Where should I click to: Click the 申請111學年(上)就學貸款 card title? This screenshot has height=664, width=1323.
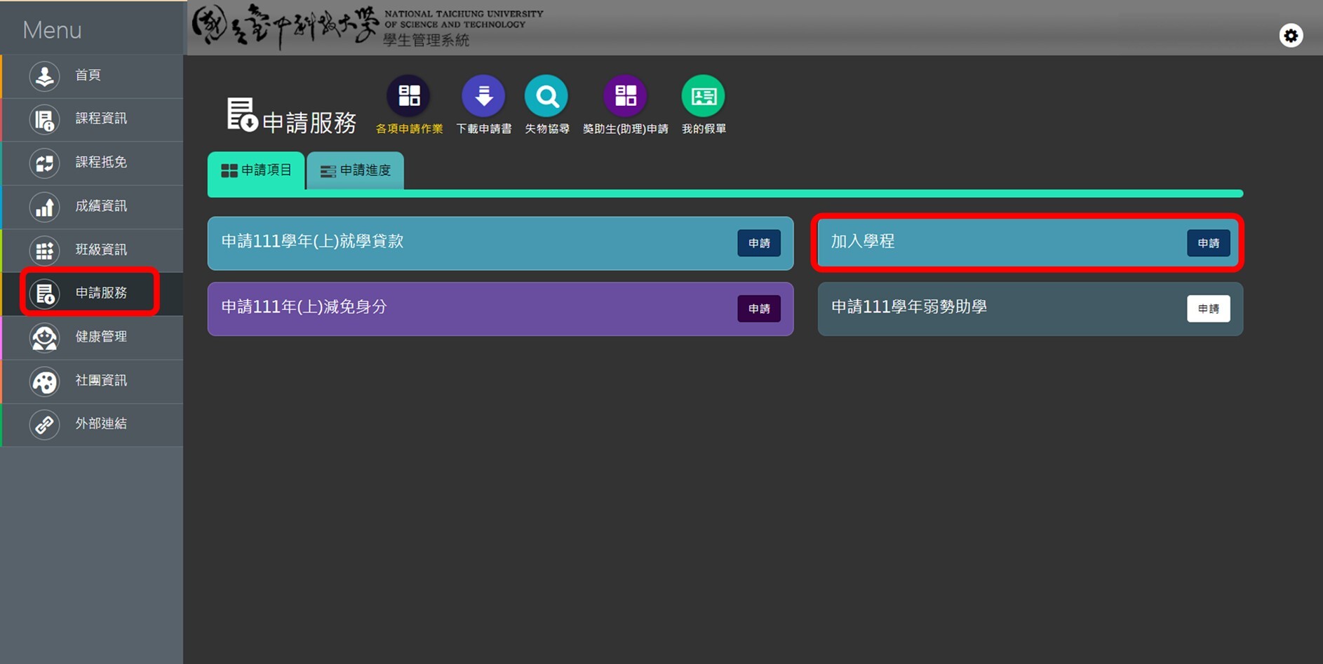[312, 241]
